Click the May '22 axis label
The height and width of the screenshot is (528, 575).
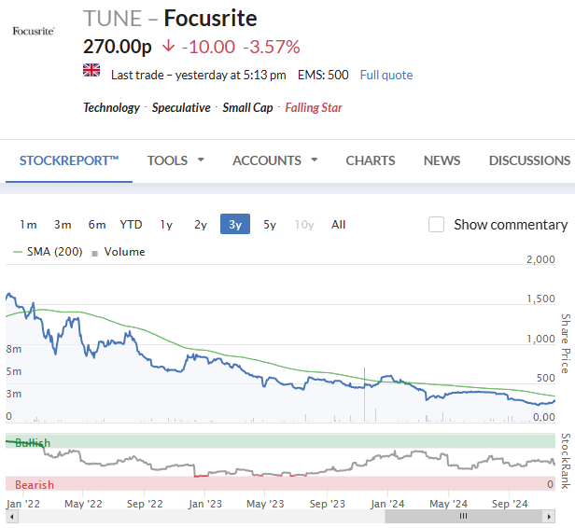[83, 504]
